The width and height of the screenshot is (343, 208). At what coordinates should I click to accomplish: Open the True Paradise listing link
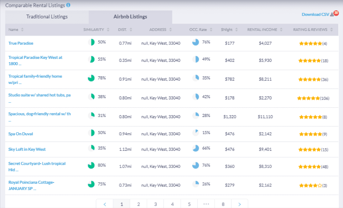(21, 43)
